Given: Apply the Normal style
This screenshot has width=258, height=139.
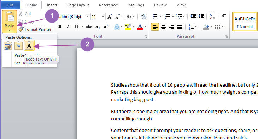Looking at the screenshot, I should point(245,21).
